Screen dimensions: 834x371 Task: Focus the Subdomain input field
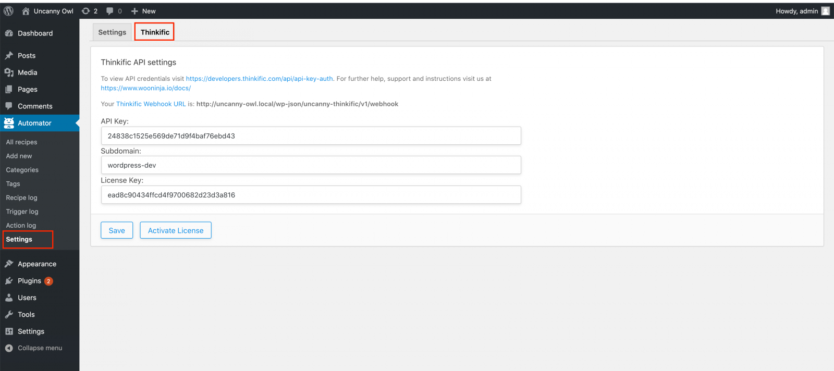click(311, 165)
